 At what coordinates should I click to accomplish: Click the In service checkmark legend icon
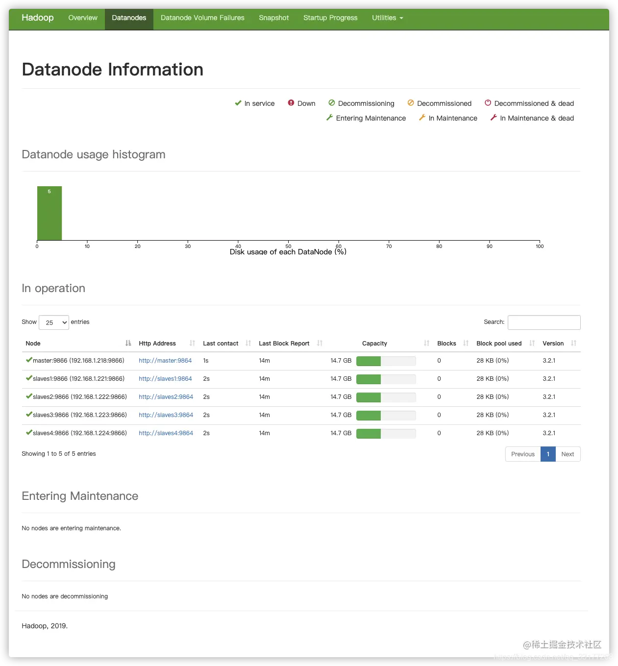click(238, 103)
